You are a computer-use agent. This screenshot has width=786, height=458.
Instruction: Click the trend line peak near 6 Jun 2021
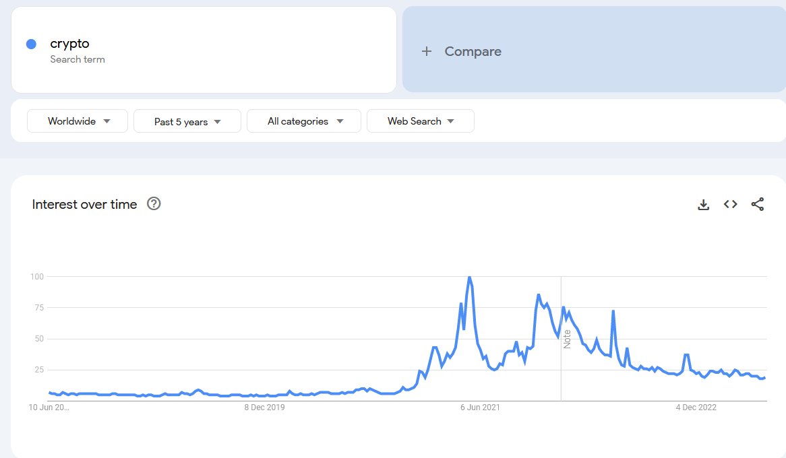coord(470,277)
